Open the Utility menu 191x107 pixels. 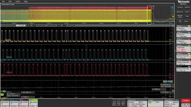tap(18, 1)
